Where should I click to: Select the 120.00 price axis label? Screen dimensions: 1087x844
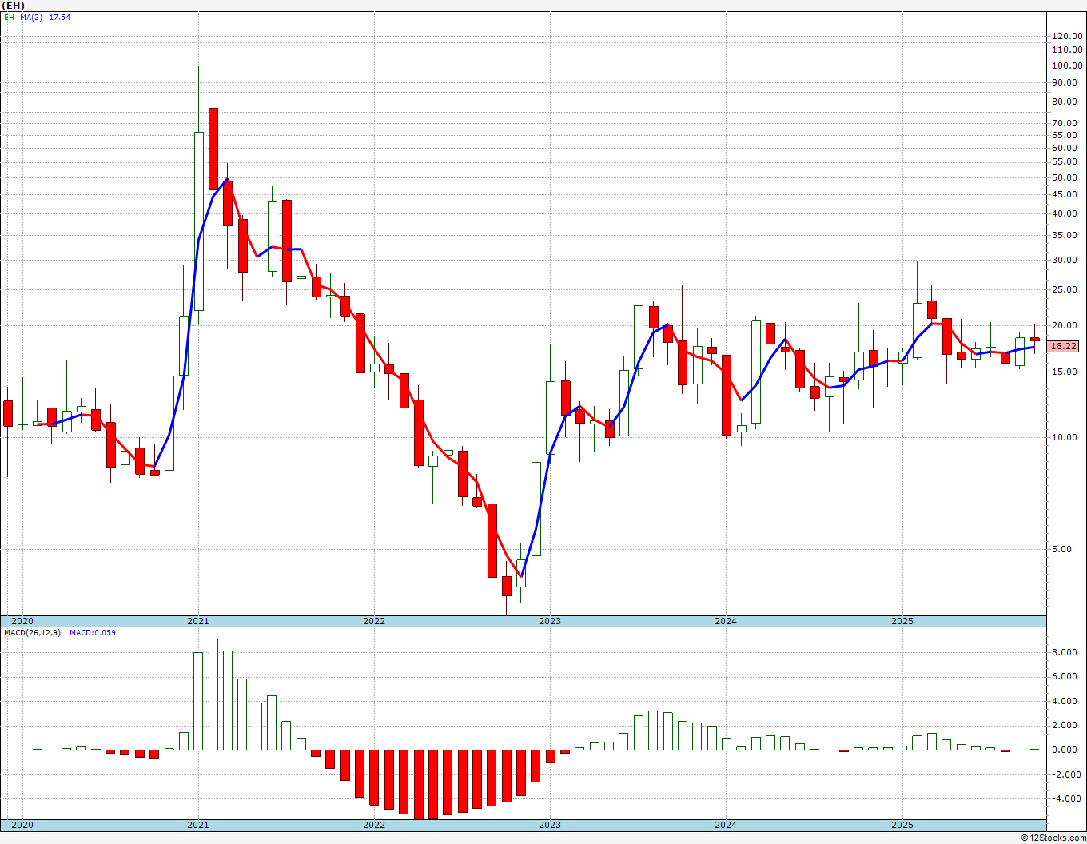[1067, 36]
